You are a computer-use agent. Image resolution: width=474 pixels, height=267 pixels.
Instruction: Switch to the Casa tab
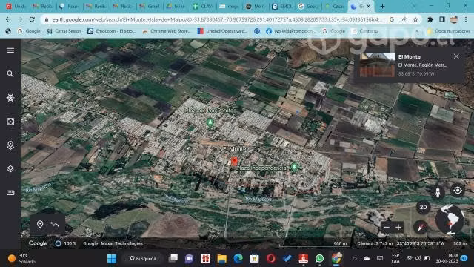pos(334,6)
